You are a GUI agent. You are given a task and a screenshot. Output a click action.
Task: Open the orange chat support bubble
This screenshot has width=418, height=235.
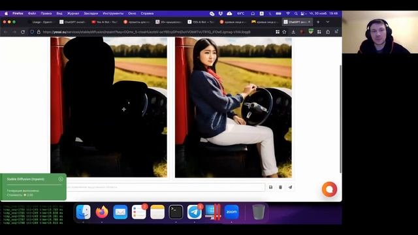(329, 189)
